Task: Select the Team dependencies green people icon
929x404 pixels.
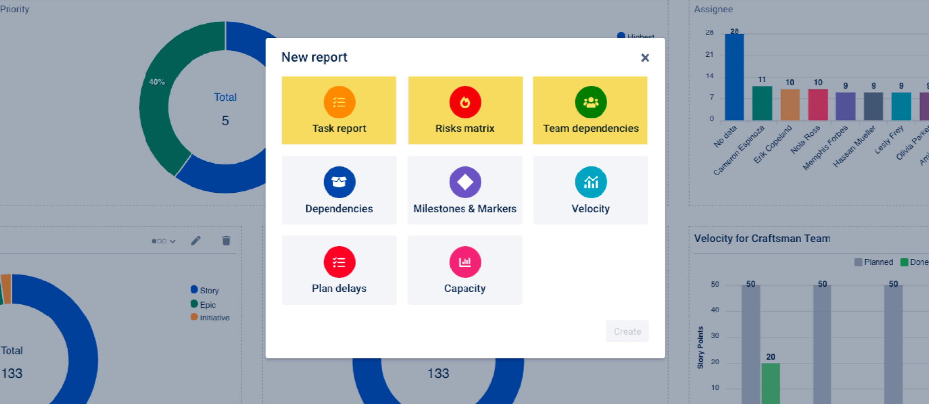Action: tap(591, 102)
